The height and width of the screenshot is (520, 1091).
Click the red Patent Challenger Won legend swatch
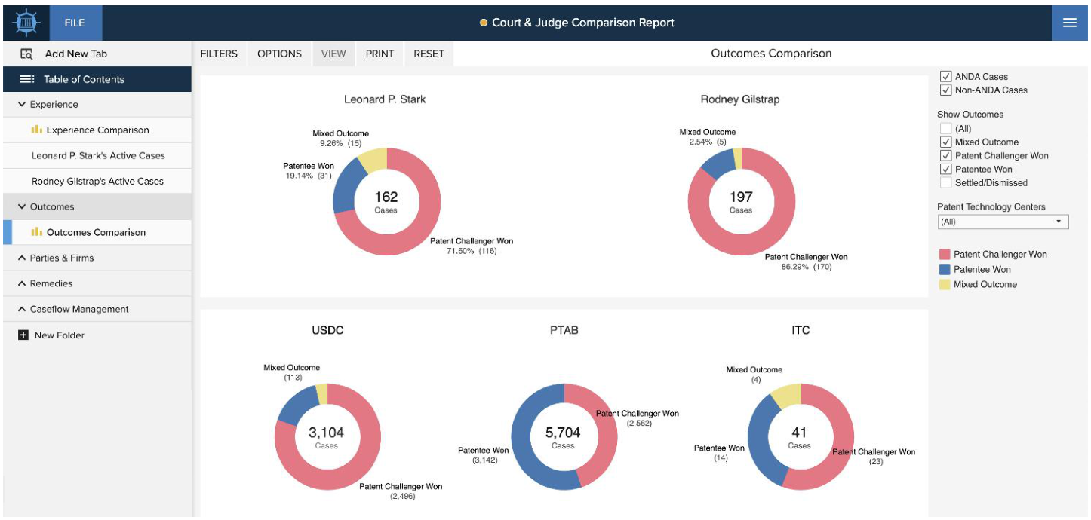tap(945, 255)
